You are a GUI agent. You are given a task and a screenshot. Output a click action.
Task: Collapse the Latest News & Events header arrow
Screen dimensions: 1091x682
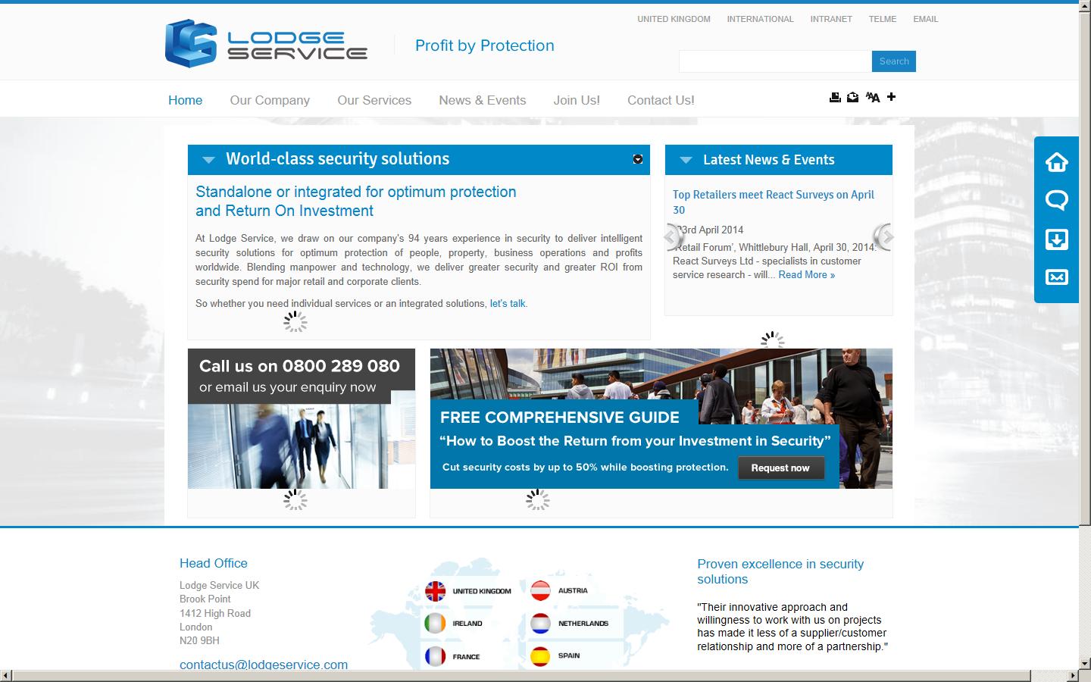(686, 160)
